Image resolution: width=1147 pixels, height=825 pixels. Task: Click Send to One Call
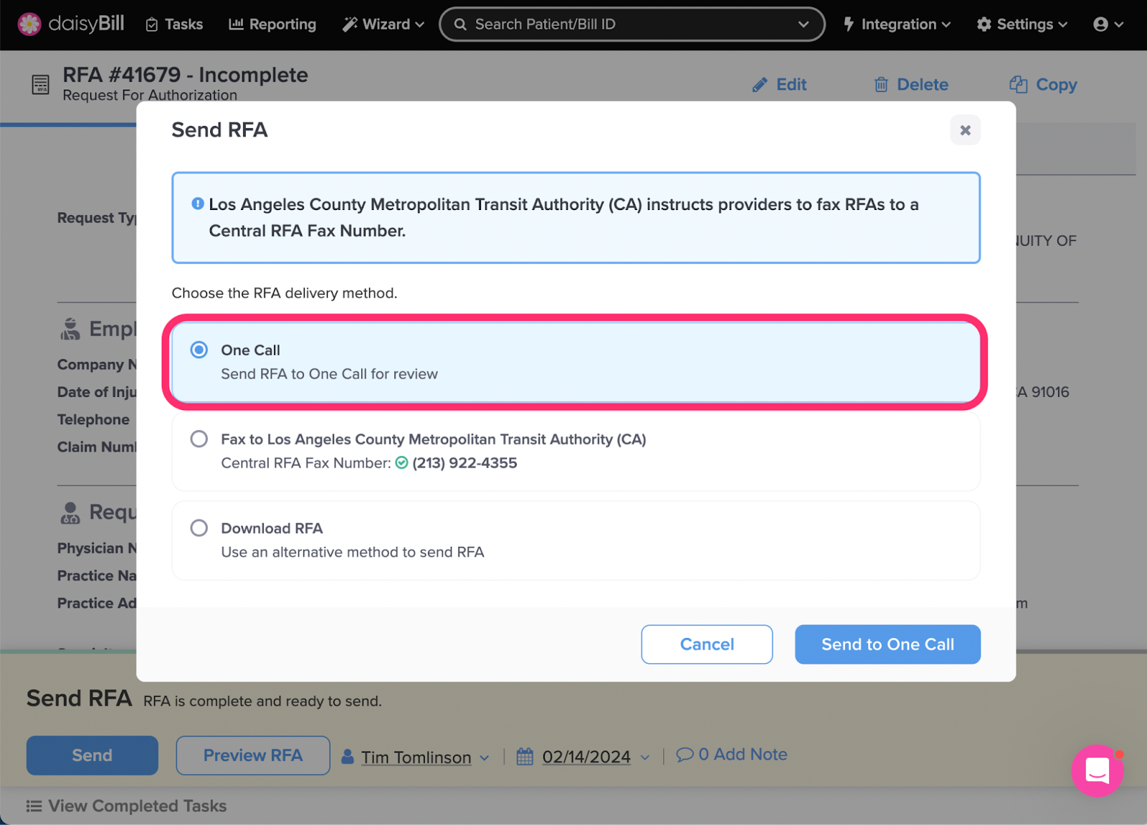tap(887, 644)
